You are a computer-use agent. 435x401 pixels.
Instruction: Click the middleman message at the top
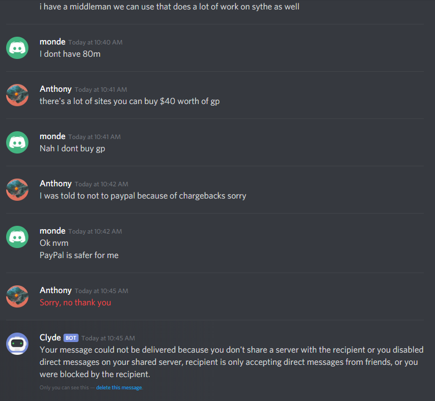point(169,7)
